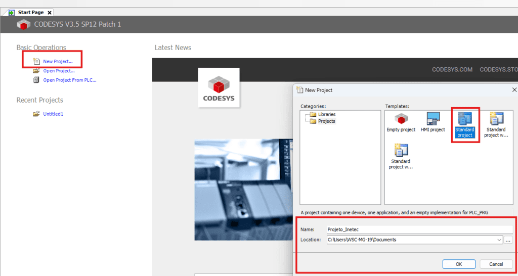Click the template description text
This screenshot has height=276, width=518.
click(x=395, y=213)
